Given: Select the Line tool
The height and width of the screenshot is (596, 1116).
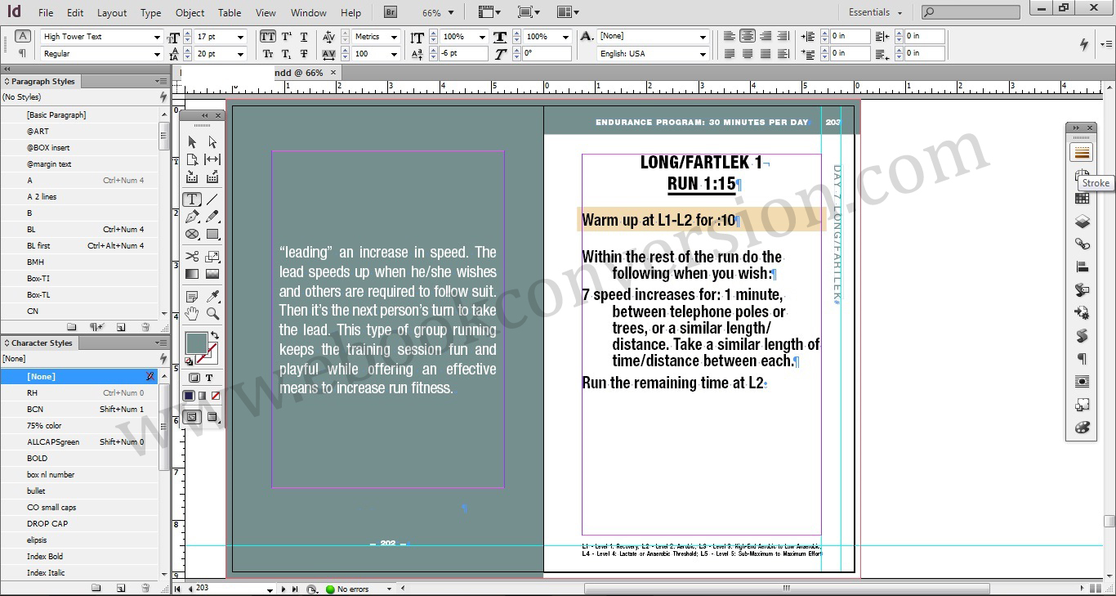Looking at the screenshot, I should click(212, 199).
